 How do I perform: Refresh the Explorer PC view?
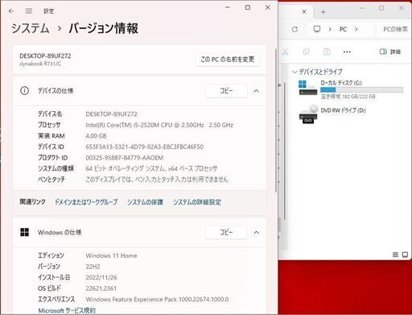pos(295,29)
